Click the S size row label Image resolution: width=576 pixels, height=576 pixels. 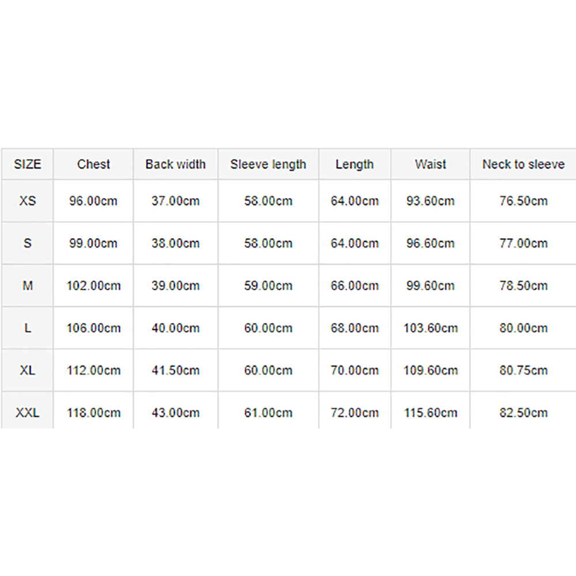(x=28, y=243)
